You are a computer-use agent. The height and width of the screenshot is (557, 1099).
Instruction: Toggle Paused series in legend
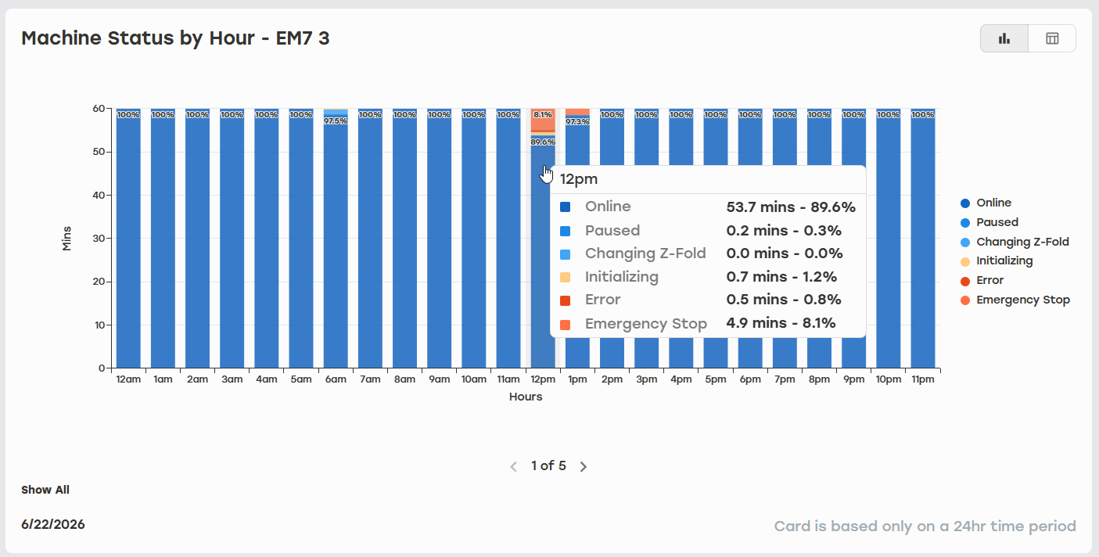pos(989,222)
